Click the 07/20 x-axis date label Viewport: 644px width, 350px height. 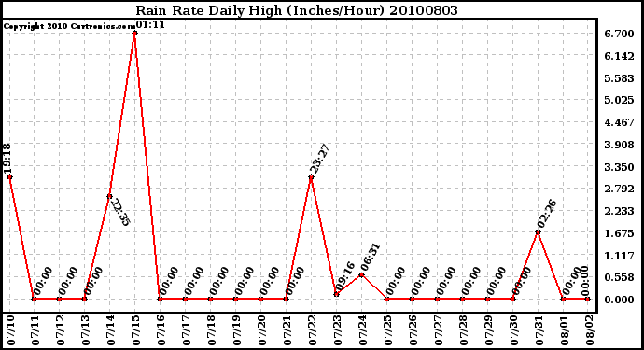click(x=262, y=330)
